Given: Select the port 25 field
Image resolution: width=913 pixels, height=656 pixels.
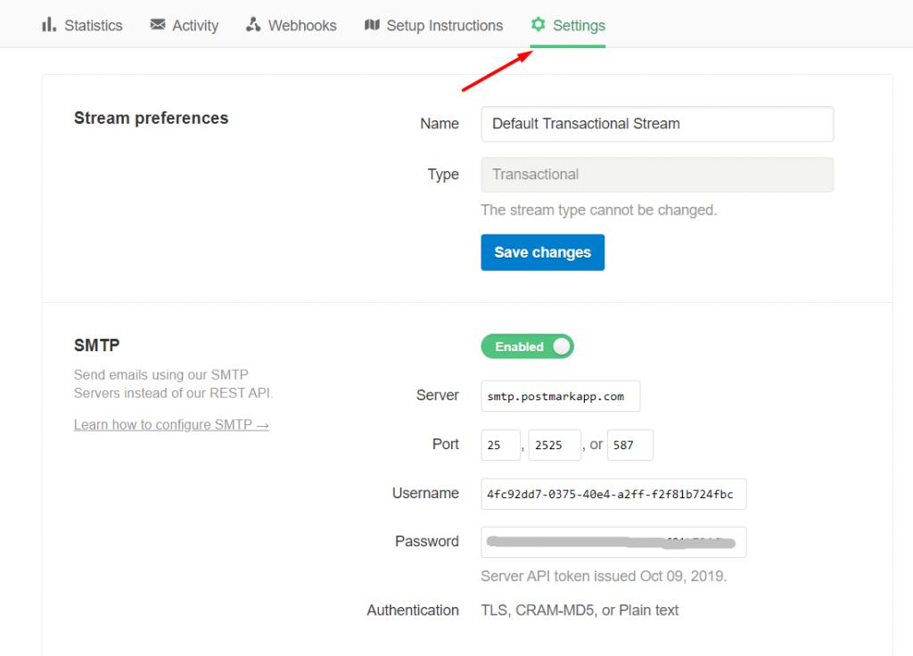Looking at the screenshot, I should tap(500, 446).
